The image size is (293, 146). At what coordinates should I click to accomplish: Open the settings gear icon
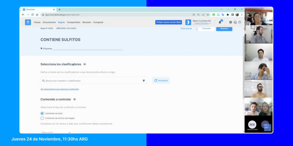[x=230, y=22]
